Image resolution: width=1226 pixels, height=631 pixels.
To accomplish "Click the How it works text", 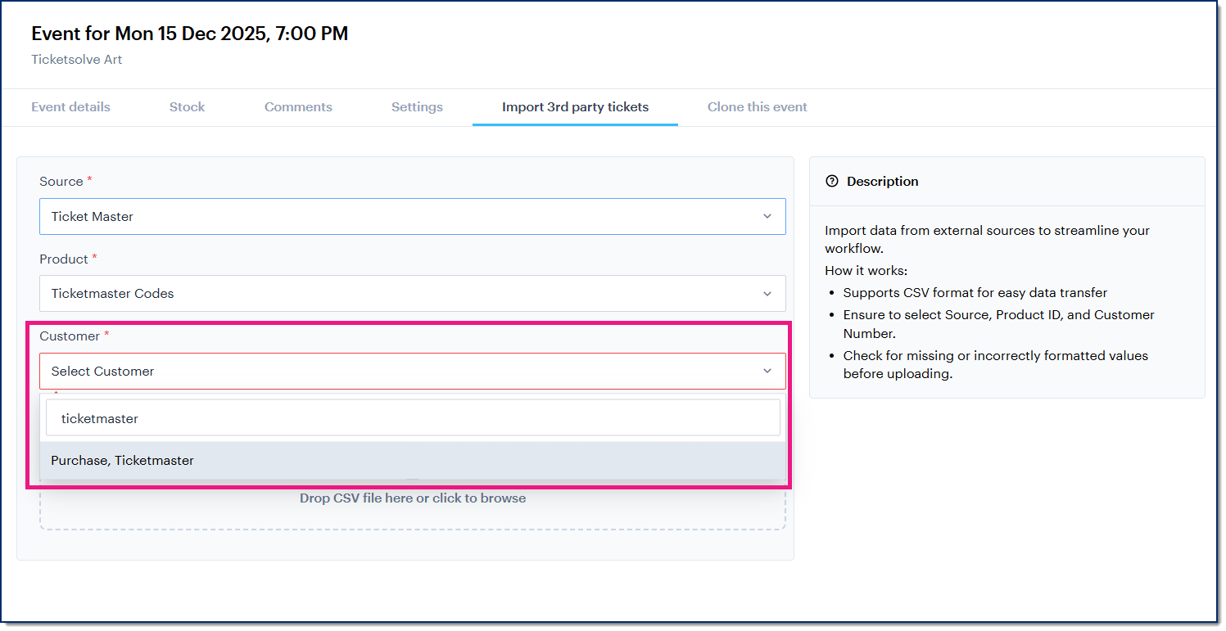I will 866,270.
